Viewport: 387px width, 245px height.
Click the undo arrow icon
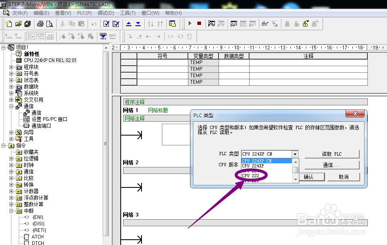pos(94,24)
